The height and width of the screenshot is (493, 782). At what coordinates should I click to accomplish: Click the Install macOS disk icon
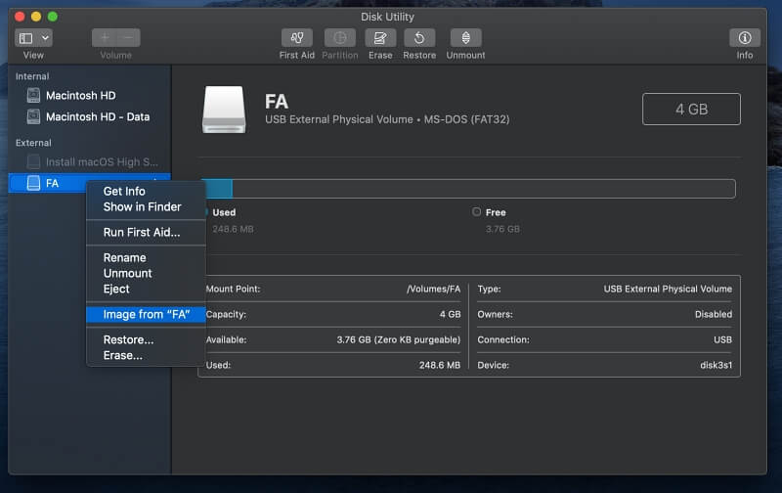pyautogui.click(x=33, y=161)
